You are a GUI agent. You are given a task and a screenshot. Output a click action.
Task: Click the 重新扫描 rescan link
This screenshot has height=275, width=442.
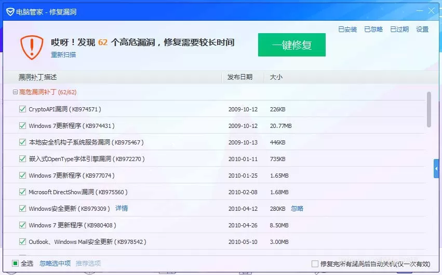click(63, 54)
